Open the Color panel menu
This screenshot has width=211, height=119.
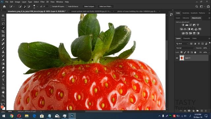click(x=209, y=13)
